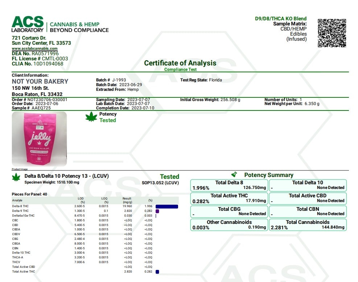
Task: Click the 2.48E-4 LOD value for CBG
Action: click(79, 239)
